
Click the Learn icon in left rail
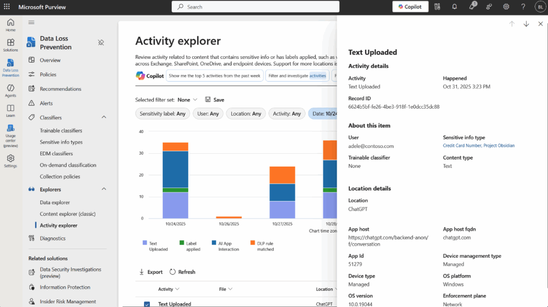[x=10, y=110]
